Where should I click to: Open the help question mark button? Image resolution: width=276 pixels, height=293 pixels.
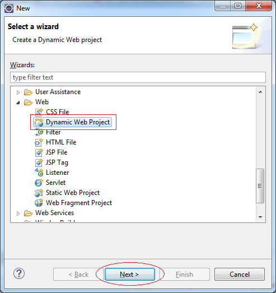pyautogui.click(x=19, y=273)
